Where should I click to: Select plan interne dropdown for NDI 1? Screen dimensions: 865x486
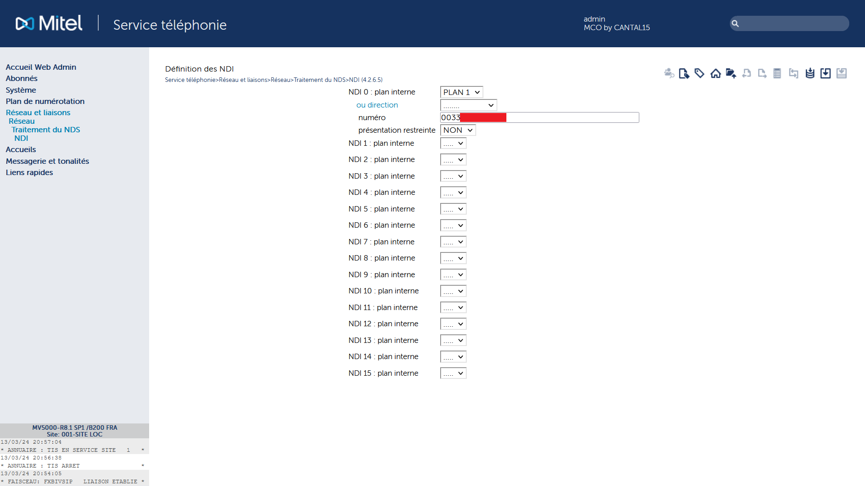453,143
